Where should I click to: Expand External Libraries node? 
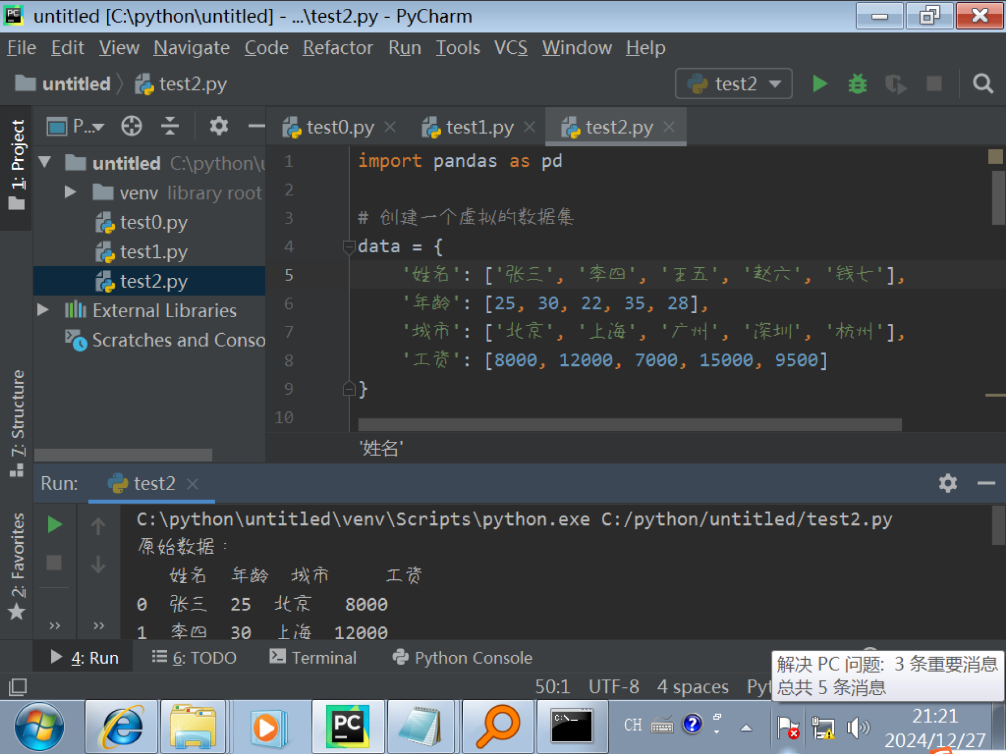click(x=43, y=310)
